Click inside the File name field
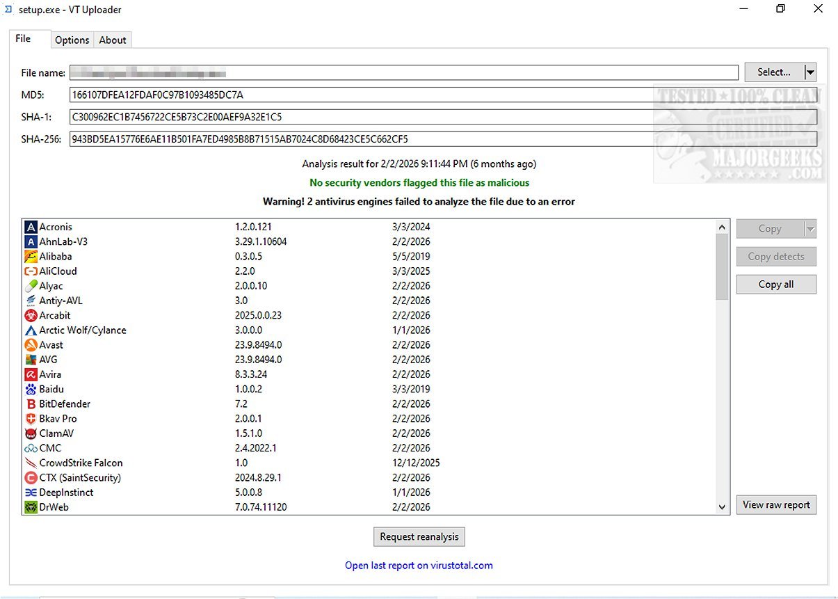 point(404,72)
